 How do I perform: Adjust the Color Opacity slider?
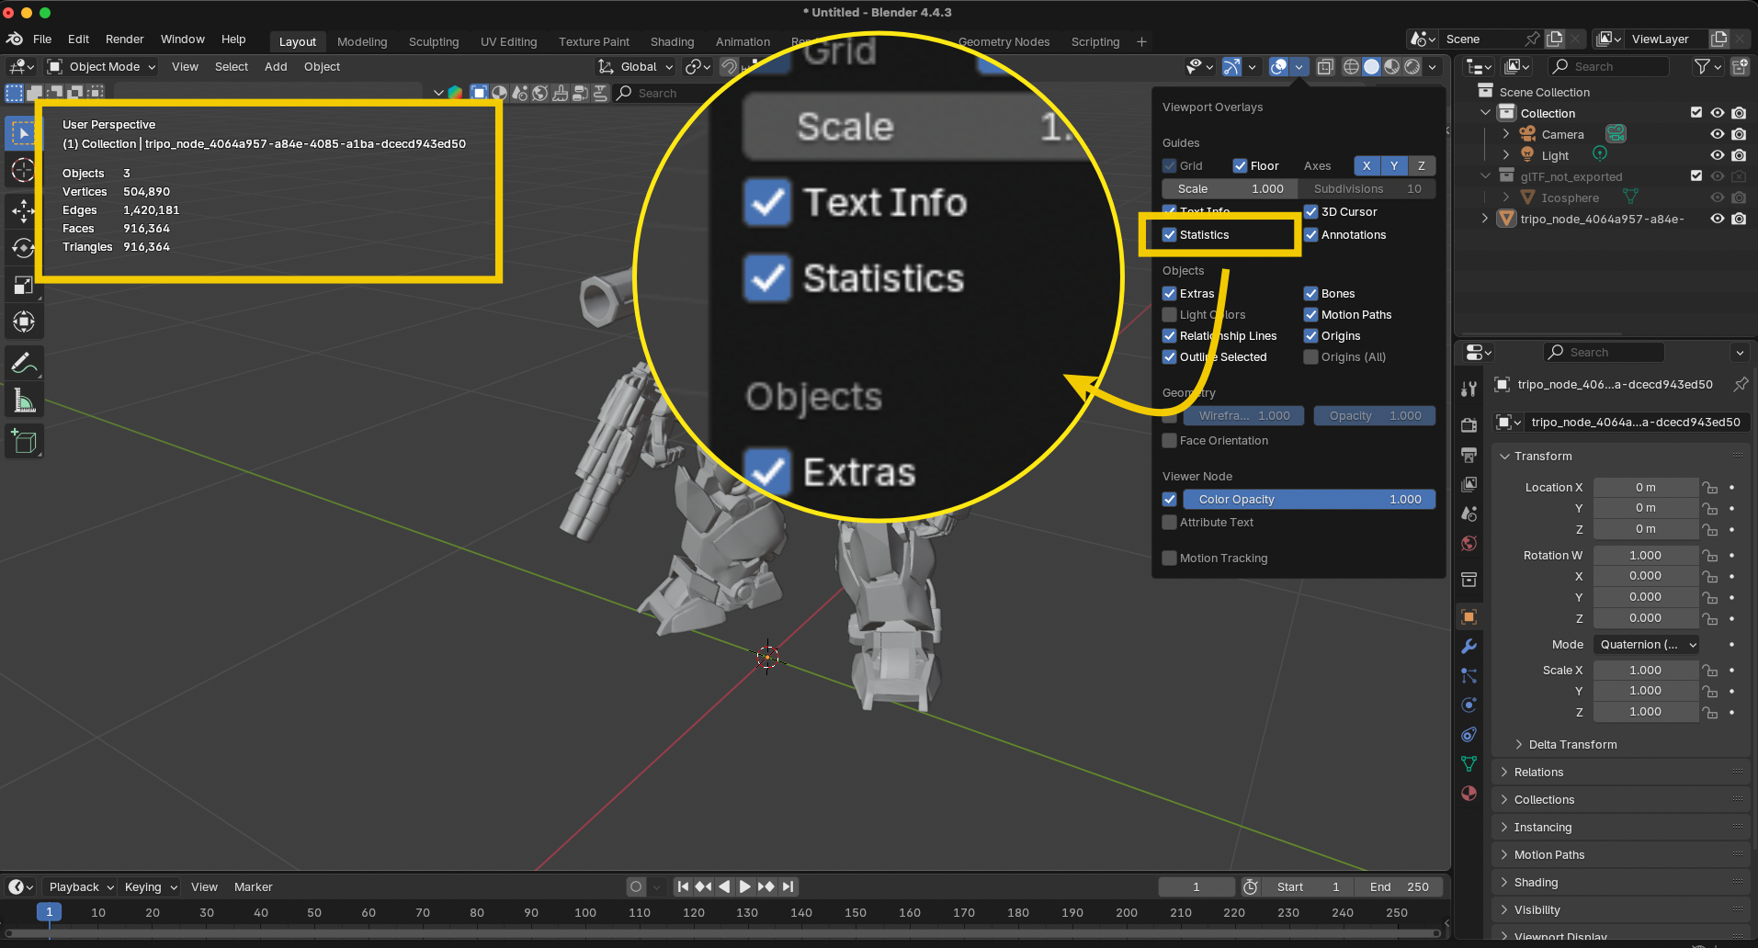[x=1309, y=500]
